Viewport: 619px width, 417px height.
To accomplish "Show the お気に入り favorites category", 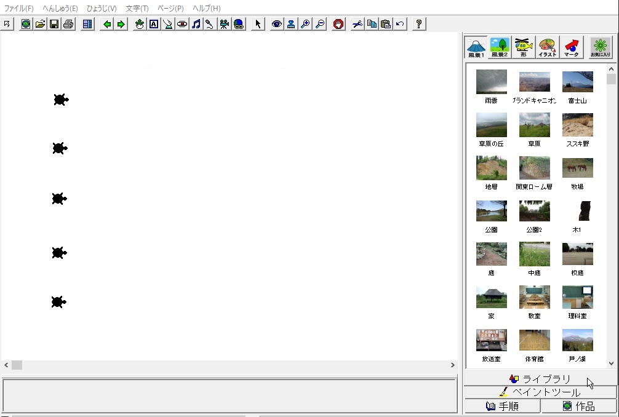I will coord(601,47).
